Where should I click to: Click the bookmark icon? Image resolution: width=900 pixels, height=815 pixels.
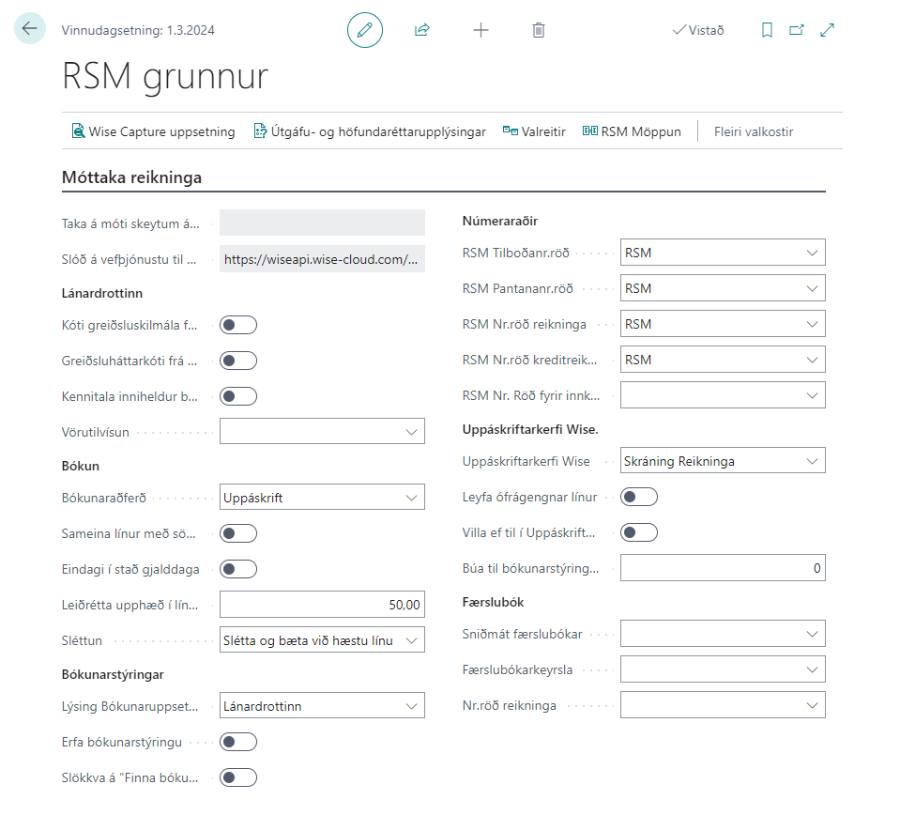pyautogui.click(x=767, y=29)
